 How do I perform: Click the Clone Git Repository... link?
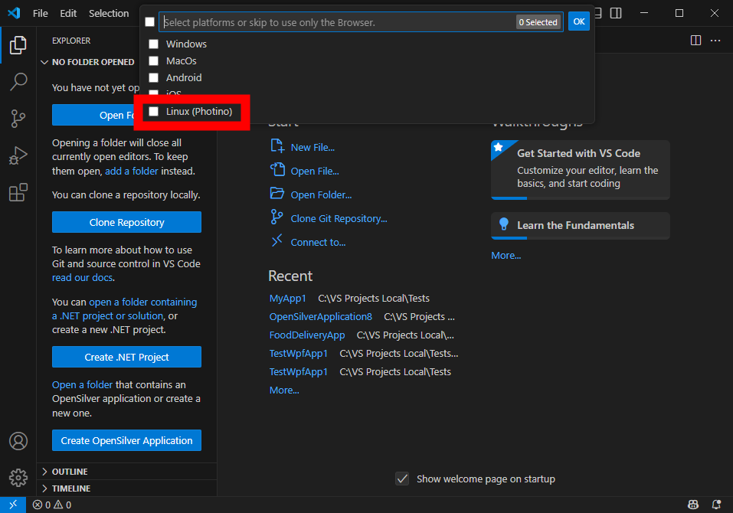339,219
